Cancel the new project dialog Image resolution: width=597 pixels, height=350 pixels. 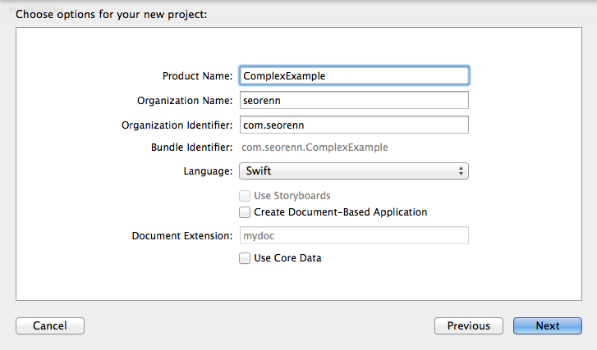coord(50,325)
